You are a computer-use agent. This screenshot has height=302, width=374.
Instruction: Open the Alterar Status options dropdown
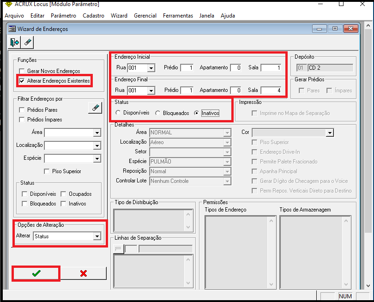point(97,236)
